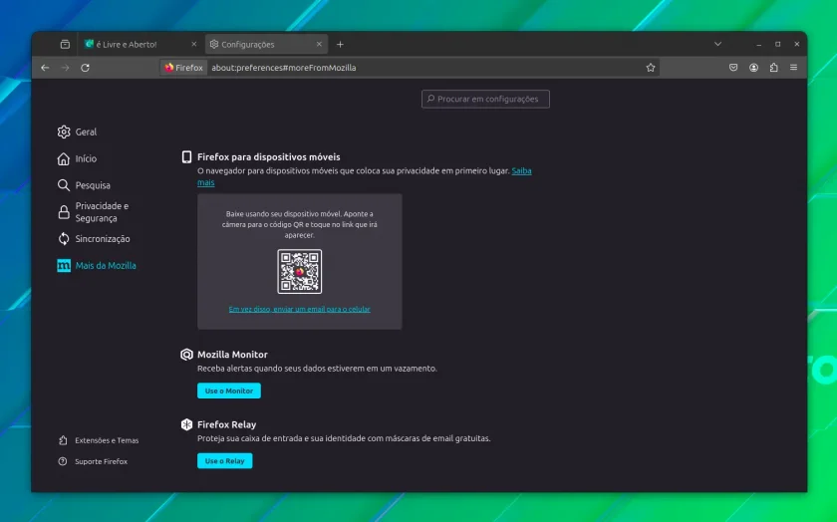
Task: Open the Firefox account icon
Action: tap(753, 68)
